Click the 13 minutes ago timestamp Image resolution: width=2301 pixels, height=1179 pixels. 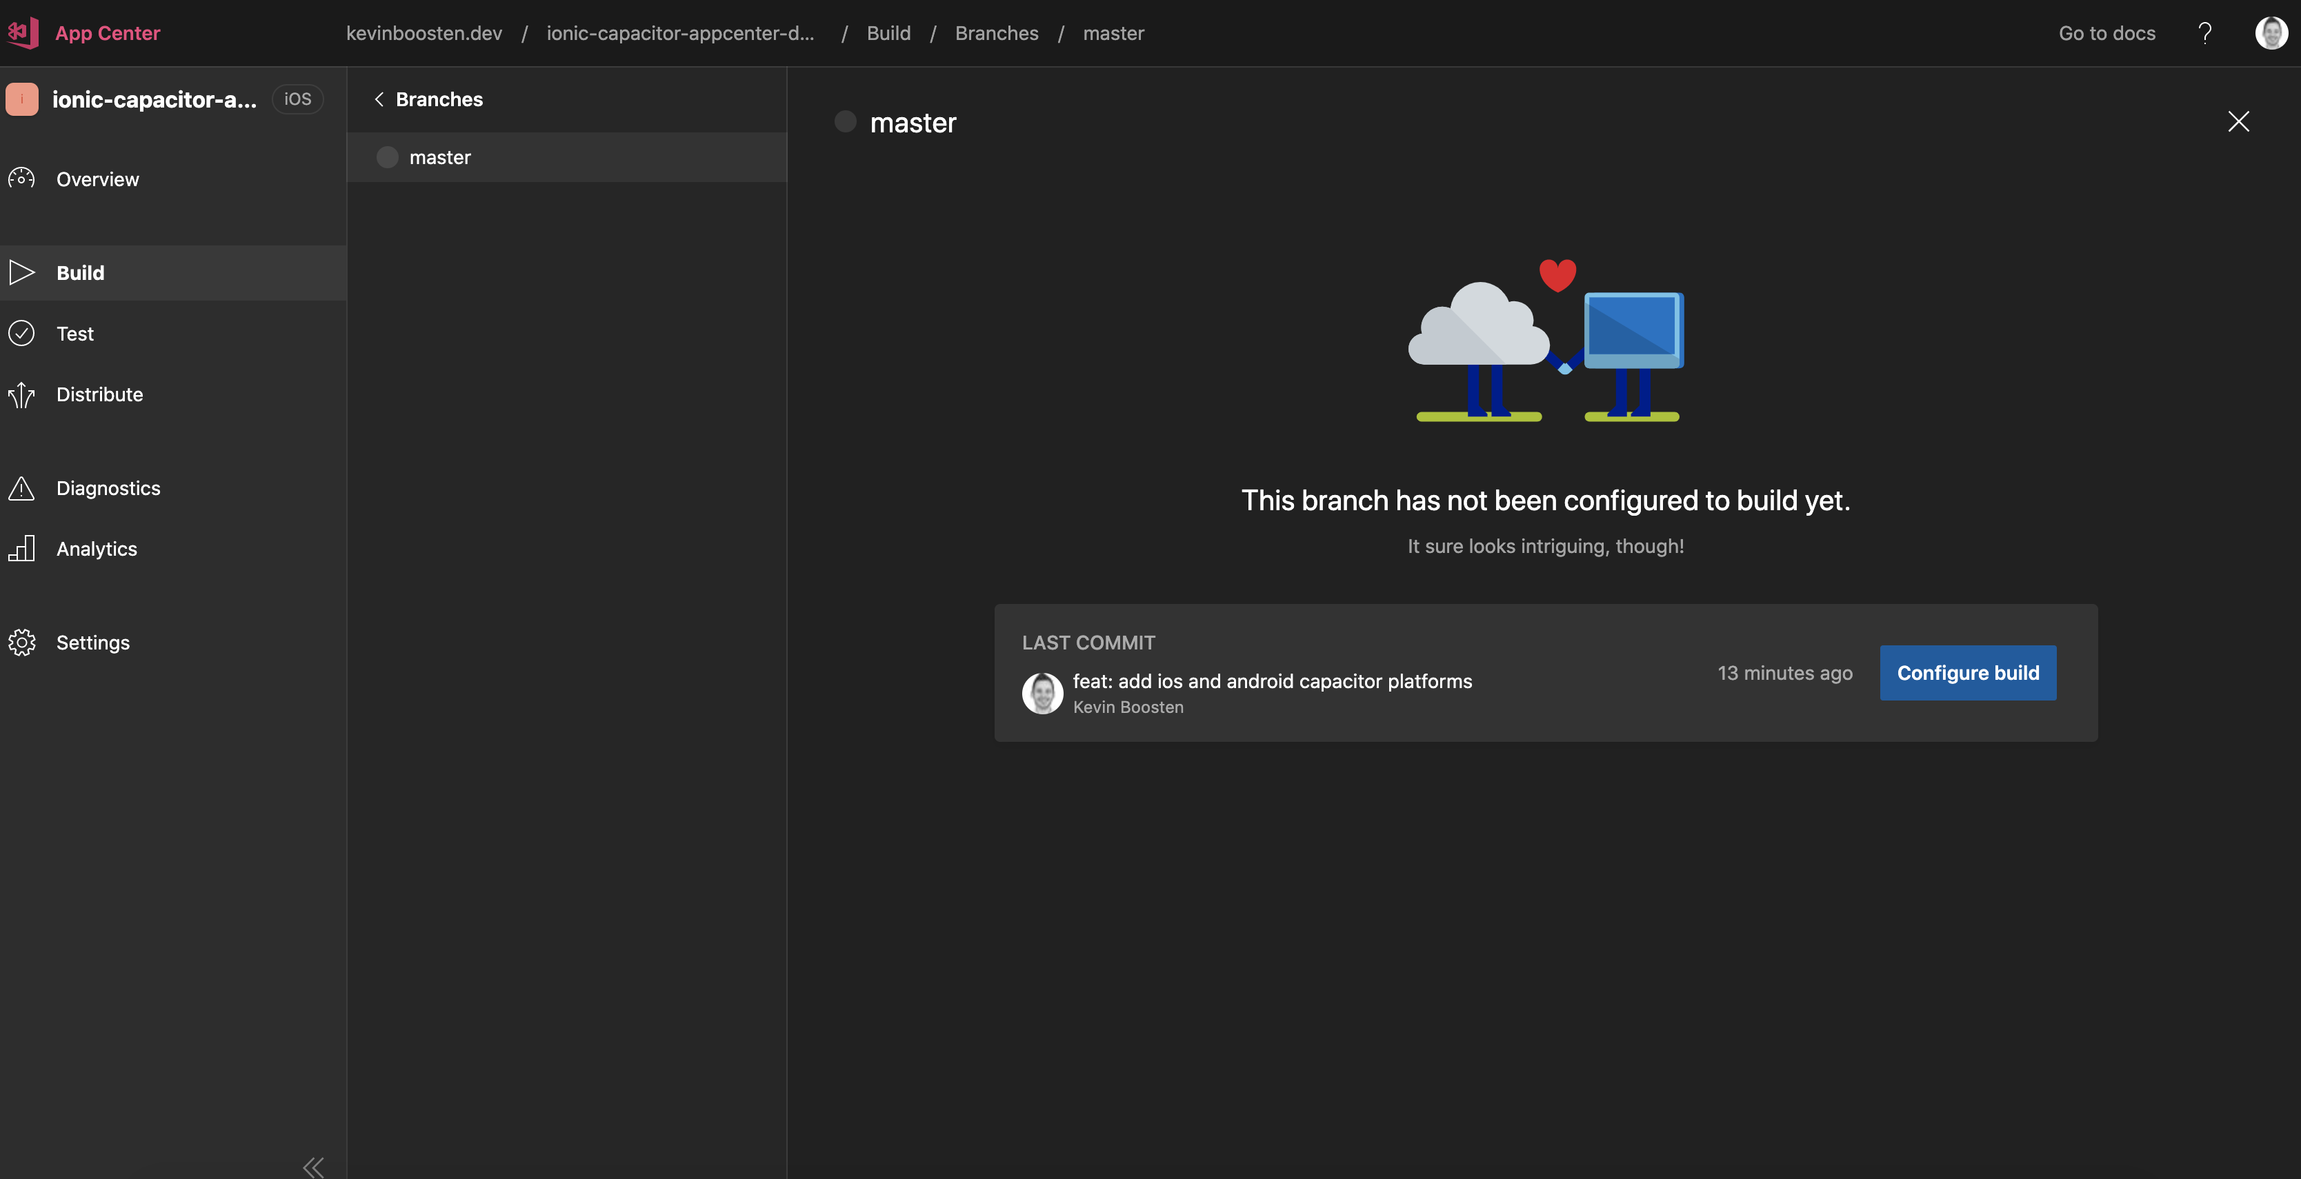click(1784, 672)
